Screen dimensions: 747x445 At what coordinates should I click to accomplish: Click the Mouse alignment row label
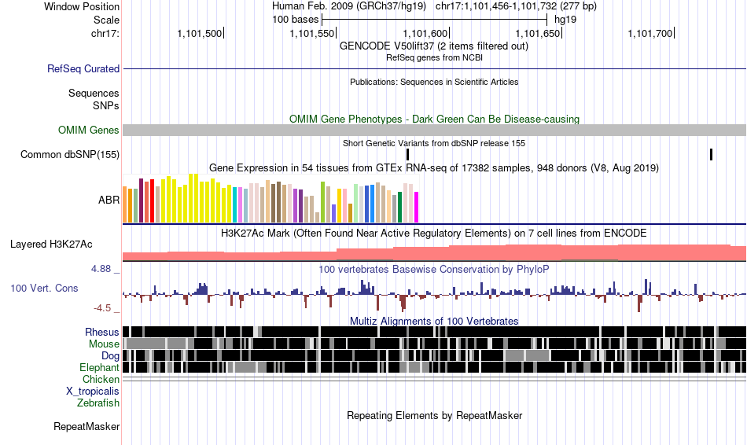click(104, 344)
